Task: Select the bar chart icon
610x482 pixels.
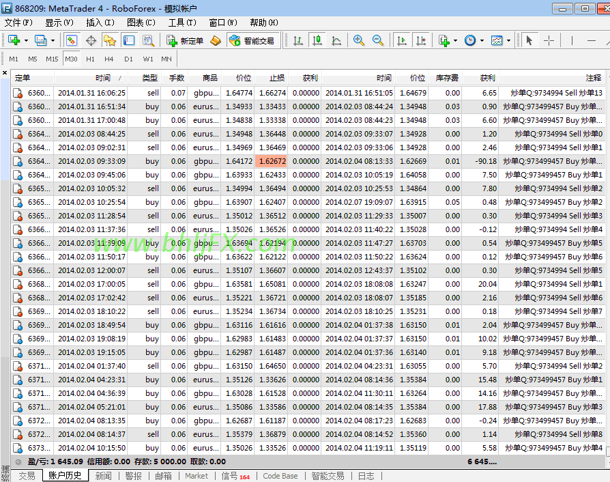Action: click(x=298, y=40)
